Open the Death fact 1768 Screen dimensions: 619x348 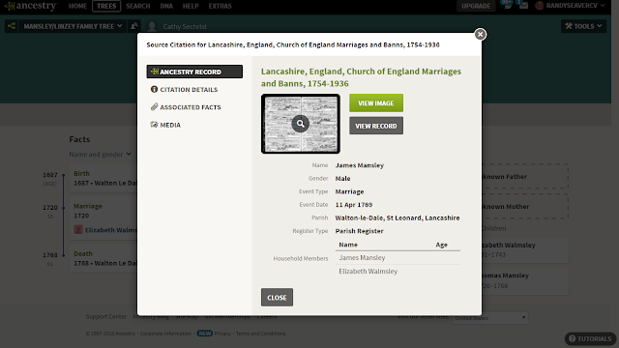(x=103, y=258)
